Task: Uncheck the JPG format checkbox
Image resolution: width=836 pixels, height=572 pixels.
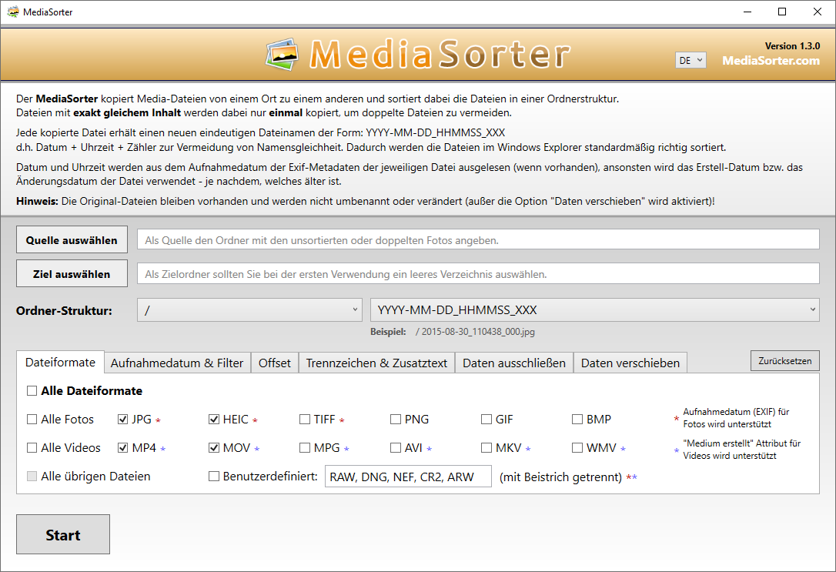Action: (x=122, y=420)
